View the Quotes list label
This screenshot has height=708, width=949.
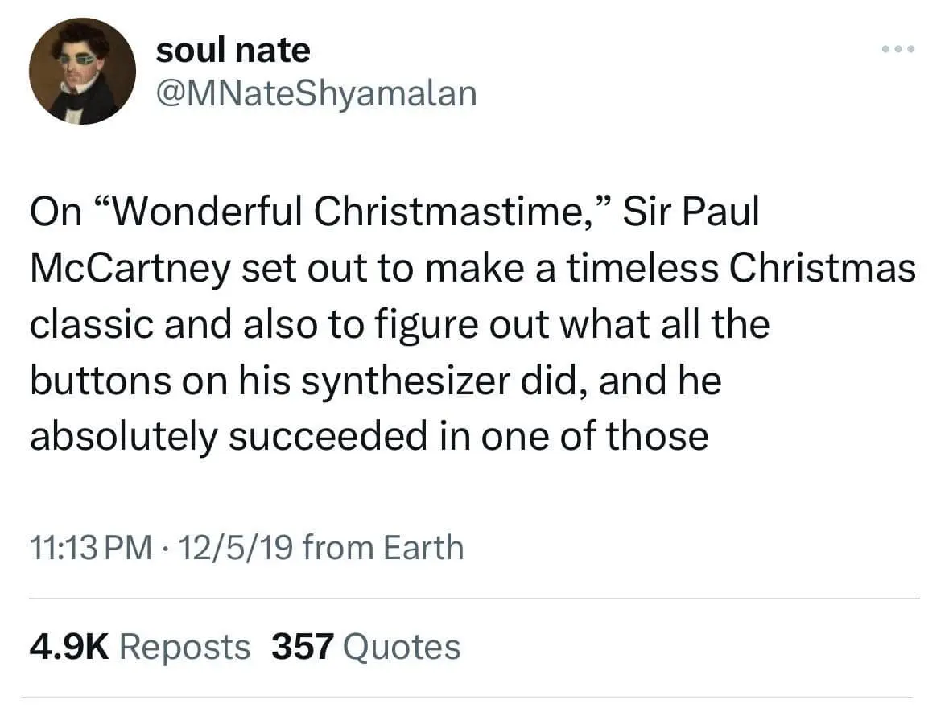point(402,647)
